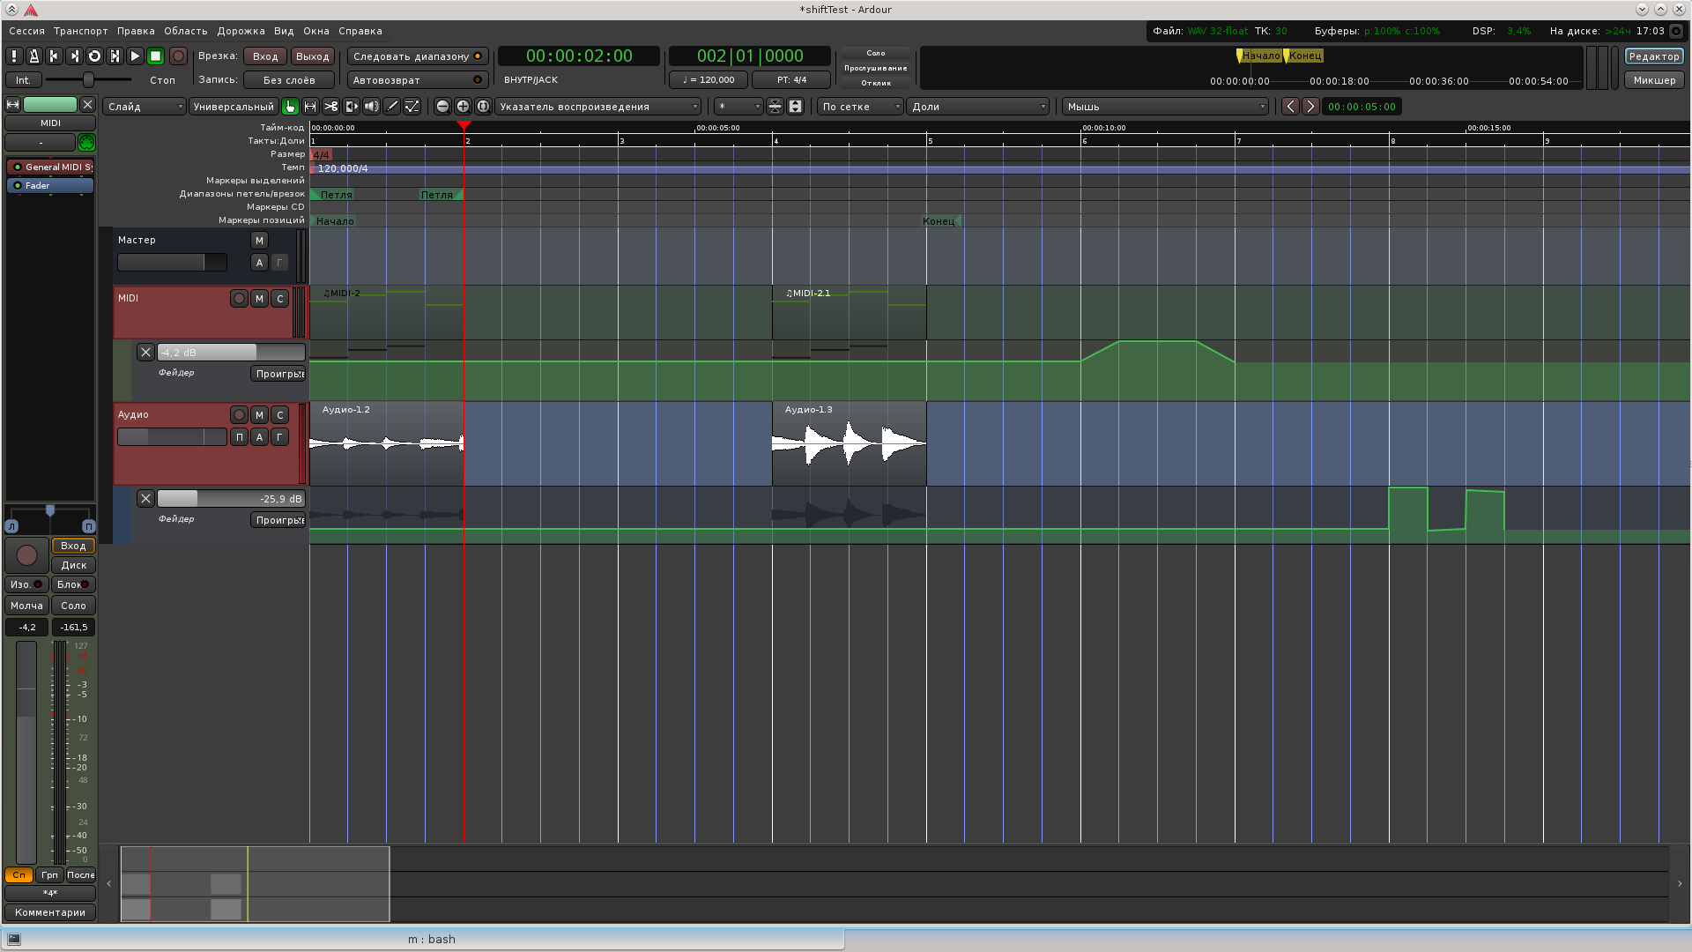This screenshot has width=1692, height=952.
Task: Select the Cut (scissors) tool
Action: pyautogui.click(x=330, y=107)
